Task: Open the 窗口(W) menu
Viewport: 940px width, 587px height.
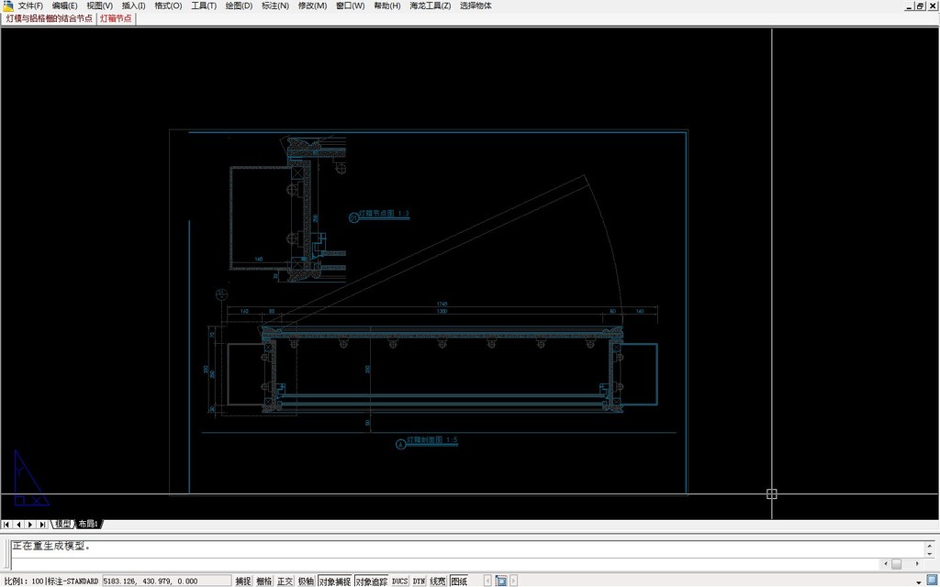Action: [x=350, y=6]
